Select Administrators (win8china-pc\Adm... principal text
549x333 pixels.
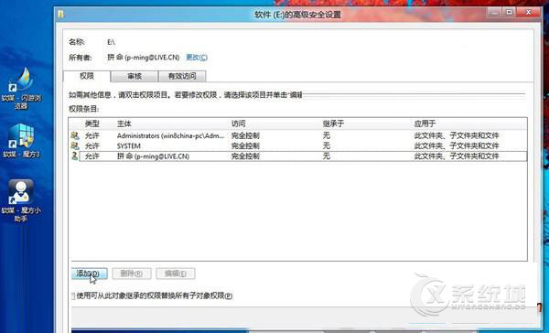coord(170,136)
